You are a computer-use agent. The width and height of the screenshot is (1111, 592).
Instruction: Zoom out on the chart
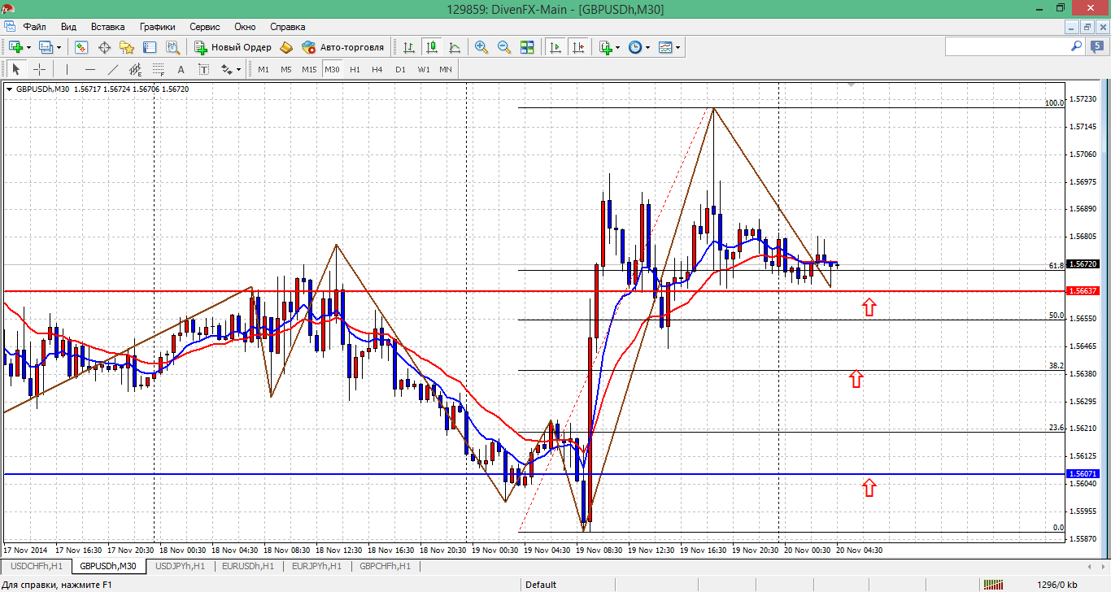click(x=504, y=47)
